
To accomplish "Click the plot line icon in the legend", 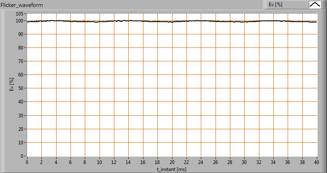I will coord(314,4).
